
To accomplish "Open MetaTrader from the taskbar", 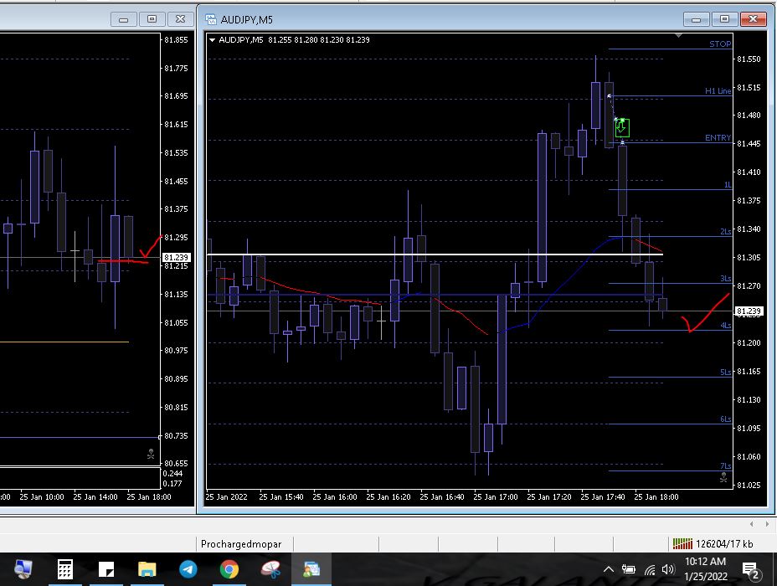I will [311, 570].
